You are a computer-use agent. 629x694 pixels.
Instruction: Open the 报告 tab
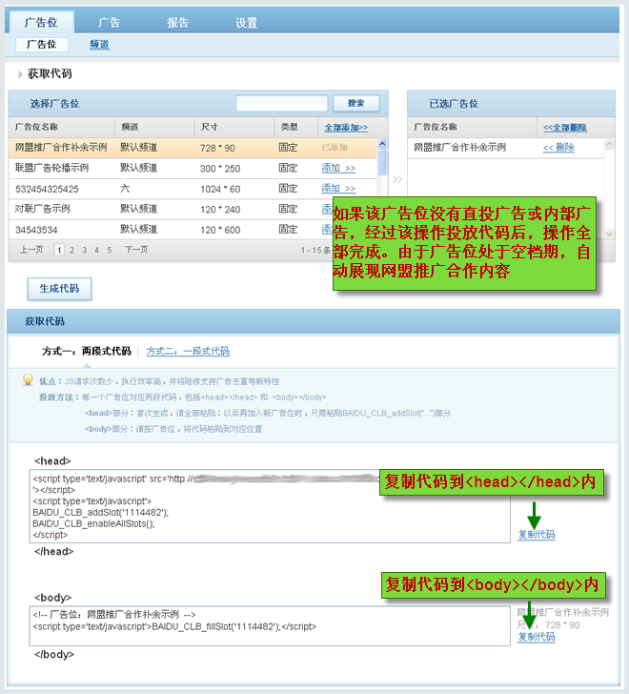pyautogui.click(x=178, y=23)
